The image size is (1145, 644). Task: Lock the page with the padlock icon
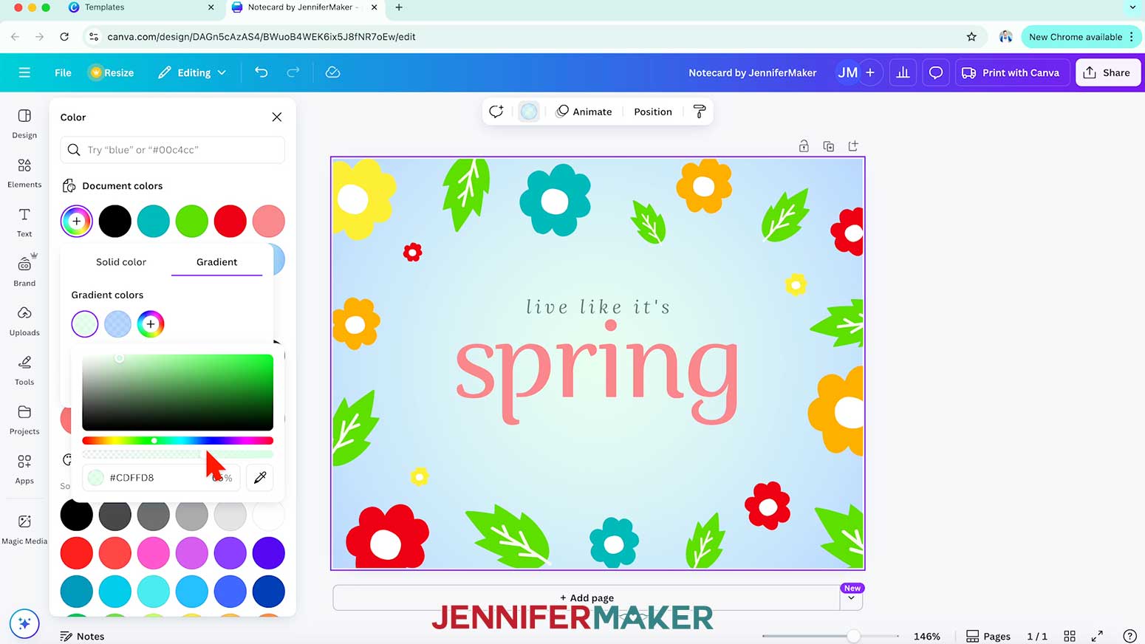tap(804, 146)
